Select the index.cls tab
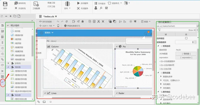The height and width of the screenshot is (105, 200). click(x=49, y=16)
